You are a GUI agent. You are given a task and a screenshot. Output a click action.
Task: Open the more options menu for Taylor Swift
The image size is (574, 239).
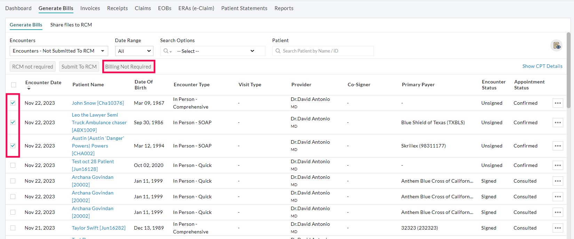(558, 228)
